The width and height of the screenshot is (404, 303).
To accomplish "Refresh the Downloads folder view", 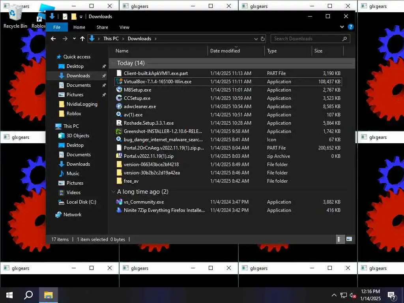I will coord(262,39).
